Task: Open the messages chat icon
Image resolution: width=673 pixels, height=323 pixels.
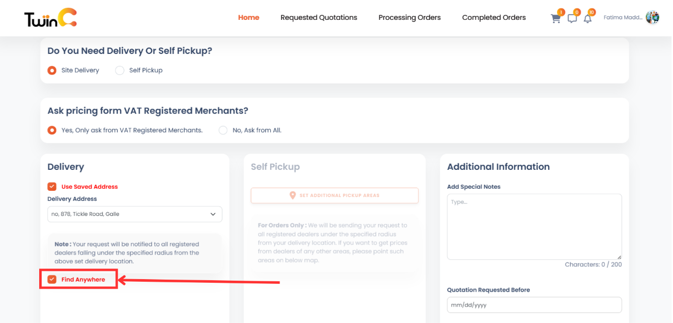Action: (x=572, y=18)
